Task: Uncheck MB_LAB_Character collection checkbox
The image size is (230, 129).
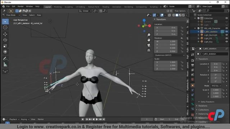Action: (198, 28)
